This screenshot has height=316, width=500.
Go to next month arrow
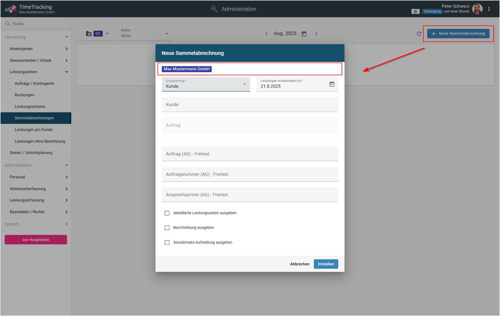click(x=316, y=34)
